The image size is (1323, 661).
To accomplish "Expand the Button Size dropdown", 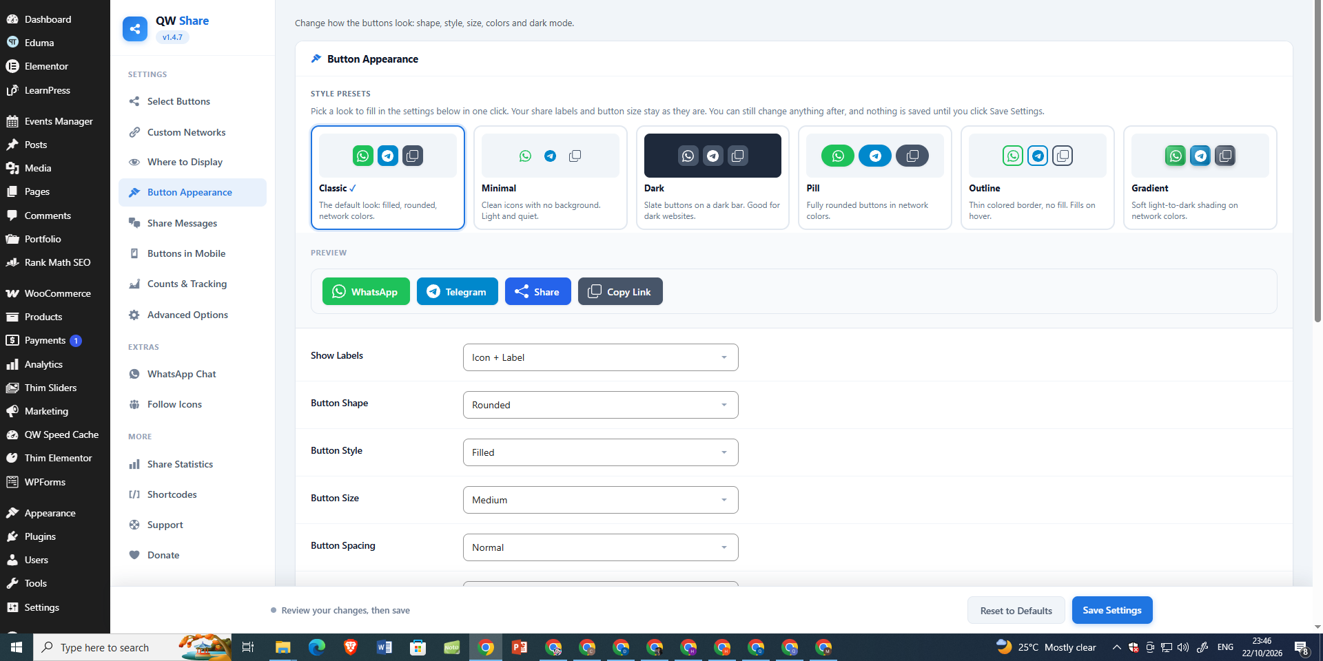I will [x=601, y=500].
